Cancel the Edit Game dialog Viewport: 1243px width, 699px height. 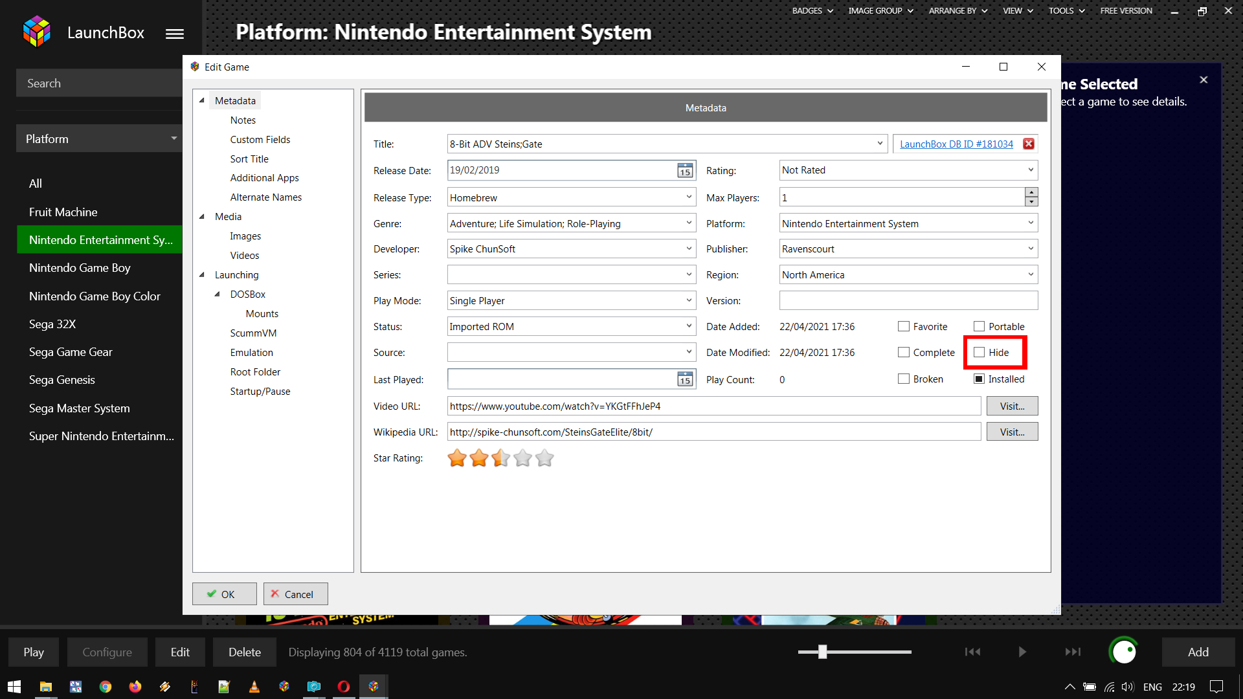tap(295, 594)
